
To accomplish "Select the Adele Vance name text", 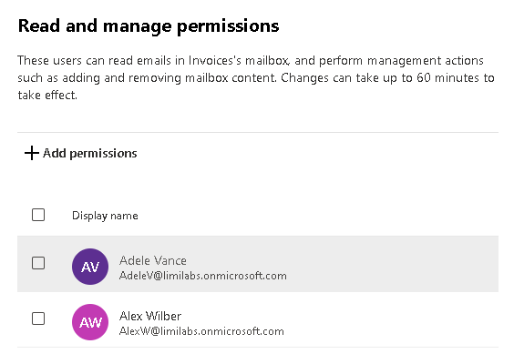I will 153,260.
